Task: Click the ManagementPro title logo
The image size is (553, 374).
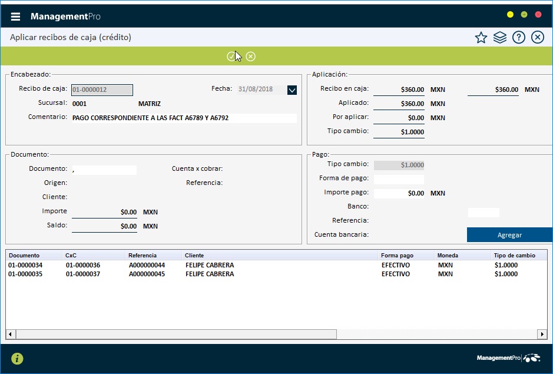Action: point(65,16)
